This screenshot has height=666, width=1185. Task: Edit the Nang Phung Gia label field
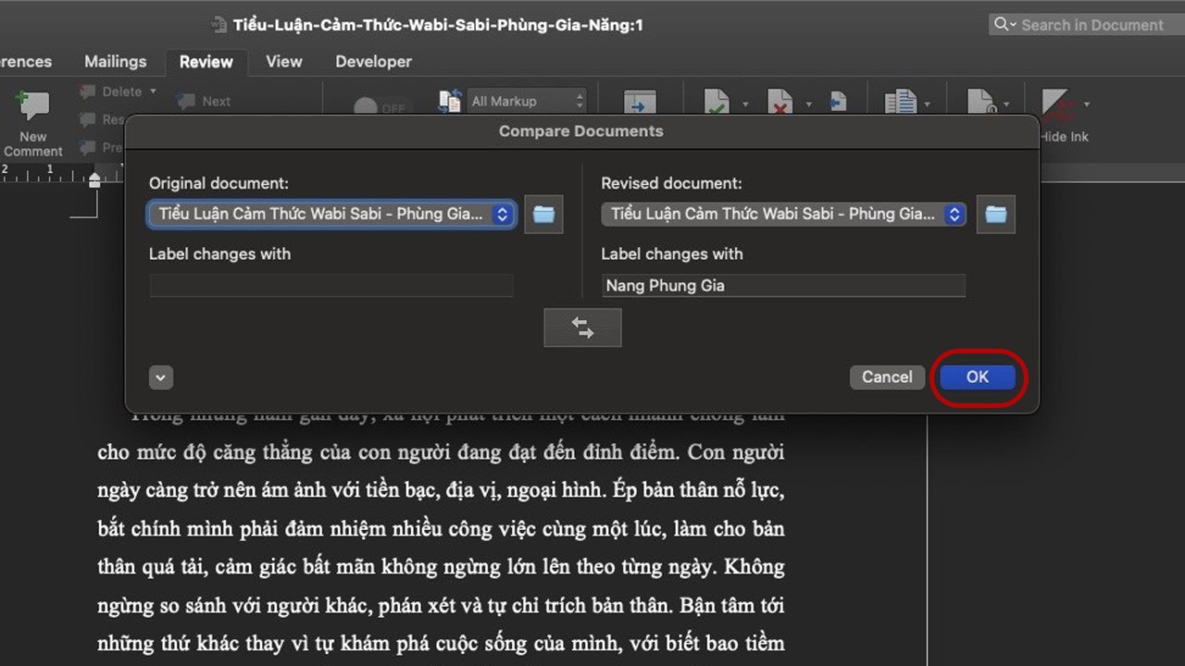[783, 286]
